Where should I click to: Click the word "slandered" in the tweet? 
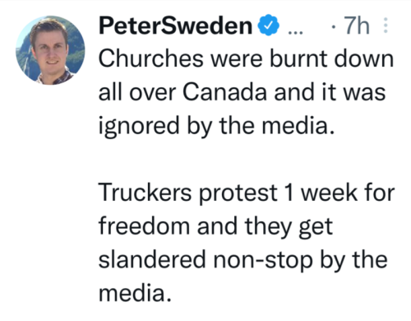coord(152,259)
